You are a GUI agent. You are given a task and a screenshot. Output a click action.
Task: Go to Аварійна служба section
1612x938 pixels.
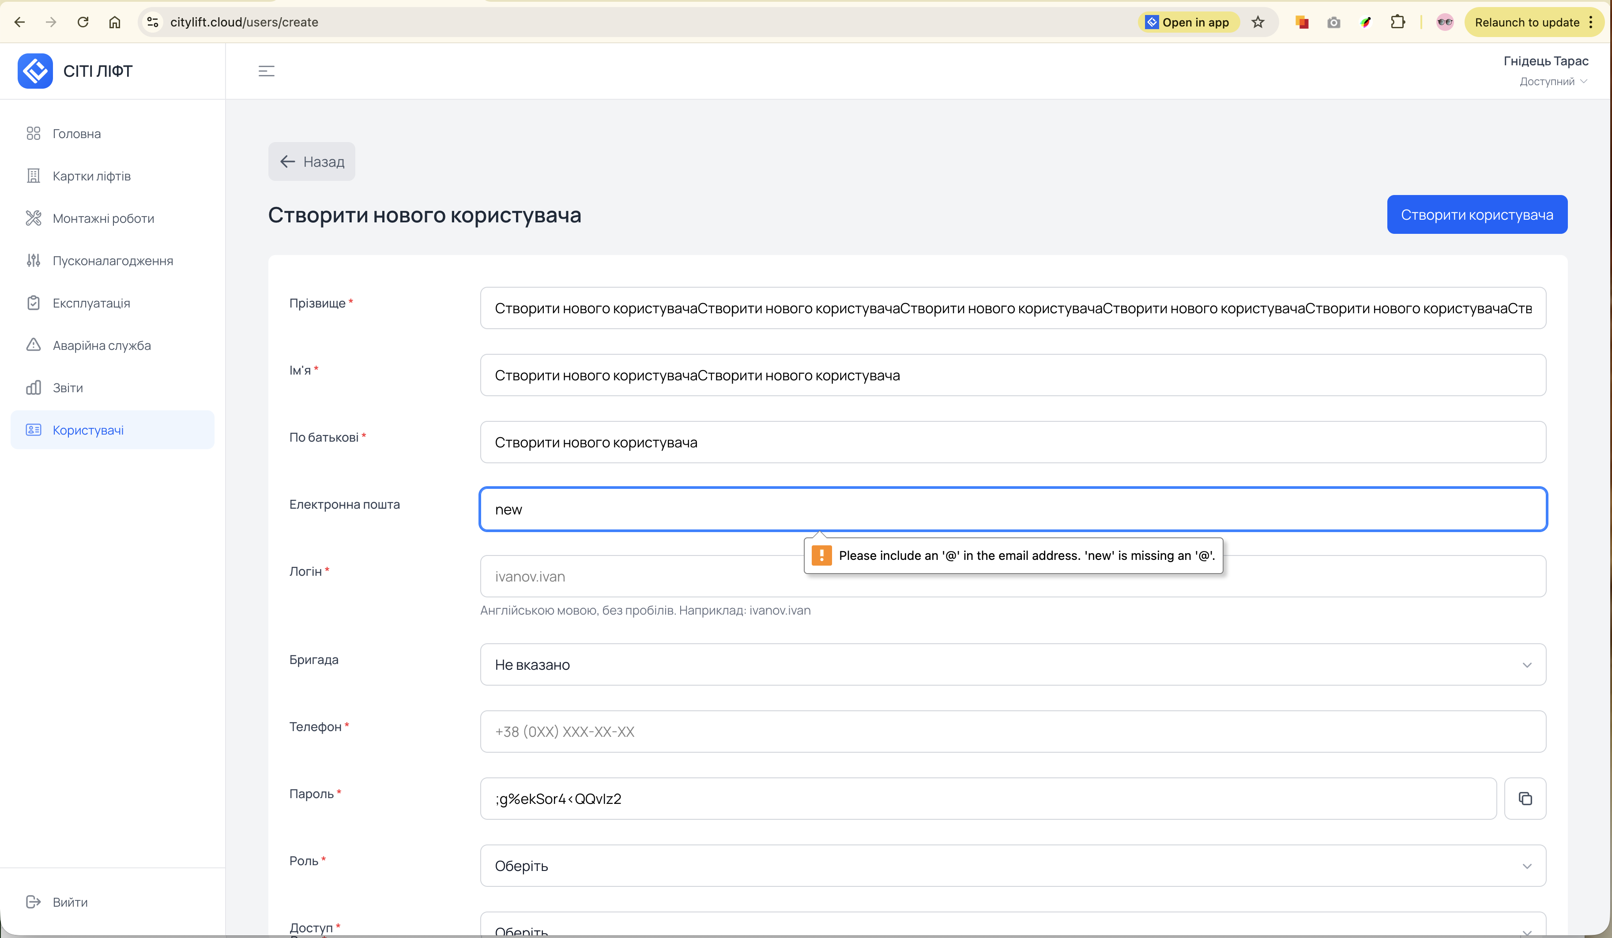coord(102,345)
